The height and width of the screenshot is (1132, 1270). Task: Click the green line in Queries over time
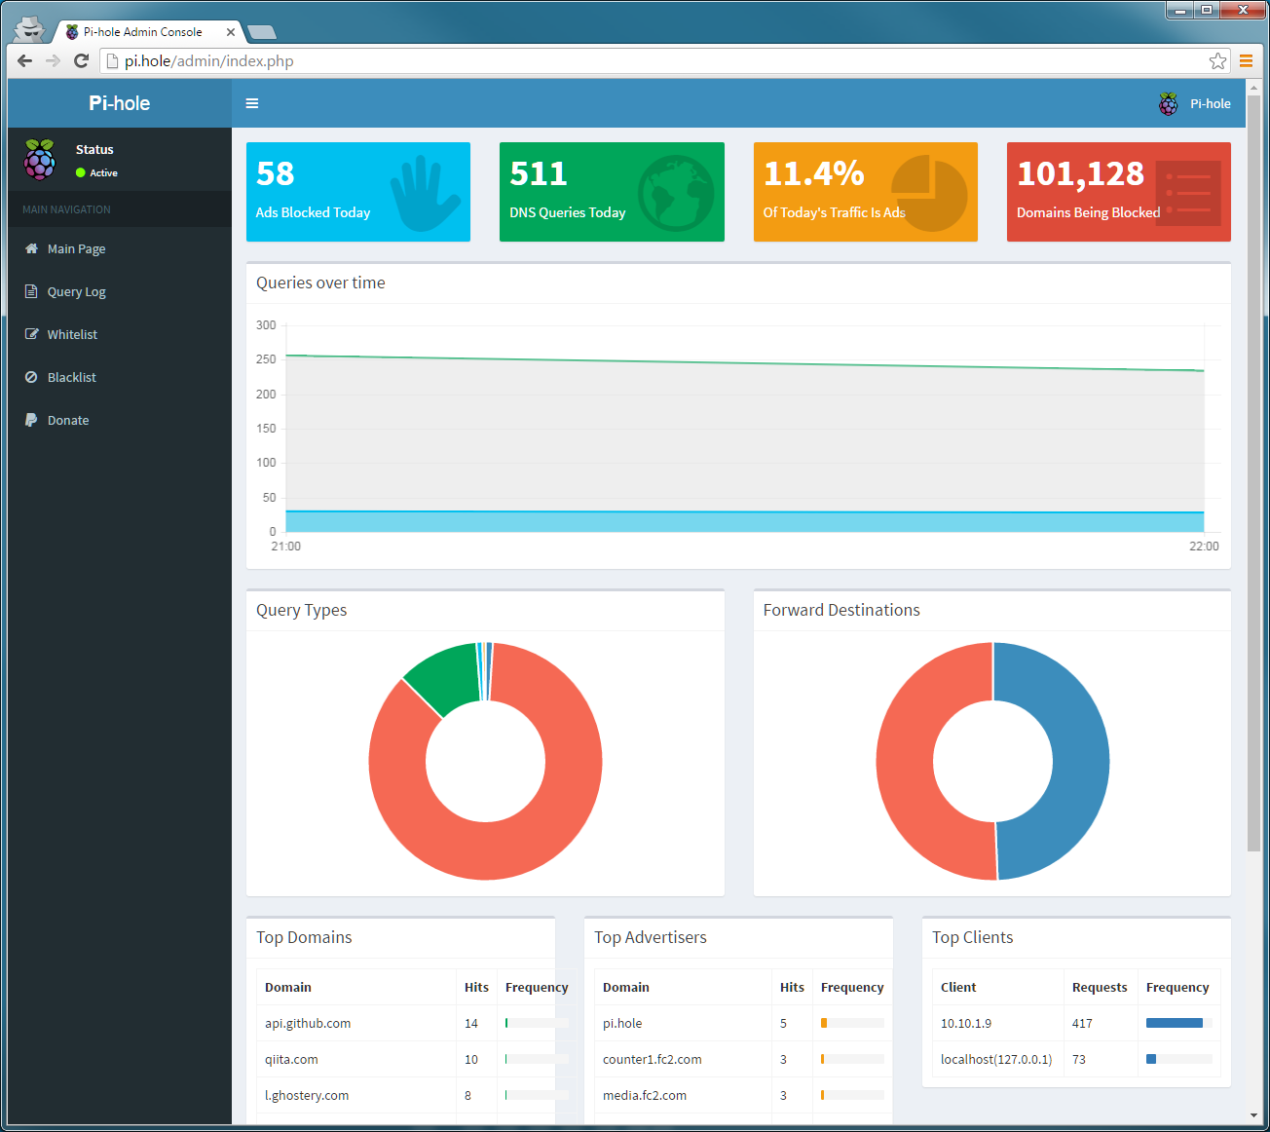[745, 362]
